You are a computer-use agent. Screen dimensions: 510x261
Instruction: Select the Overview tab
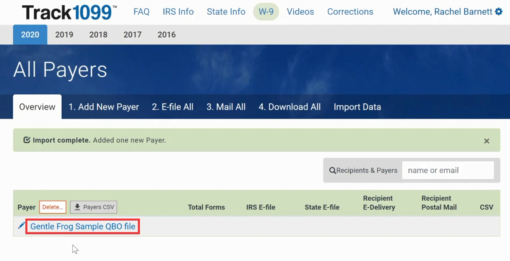click(37, 107)
